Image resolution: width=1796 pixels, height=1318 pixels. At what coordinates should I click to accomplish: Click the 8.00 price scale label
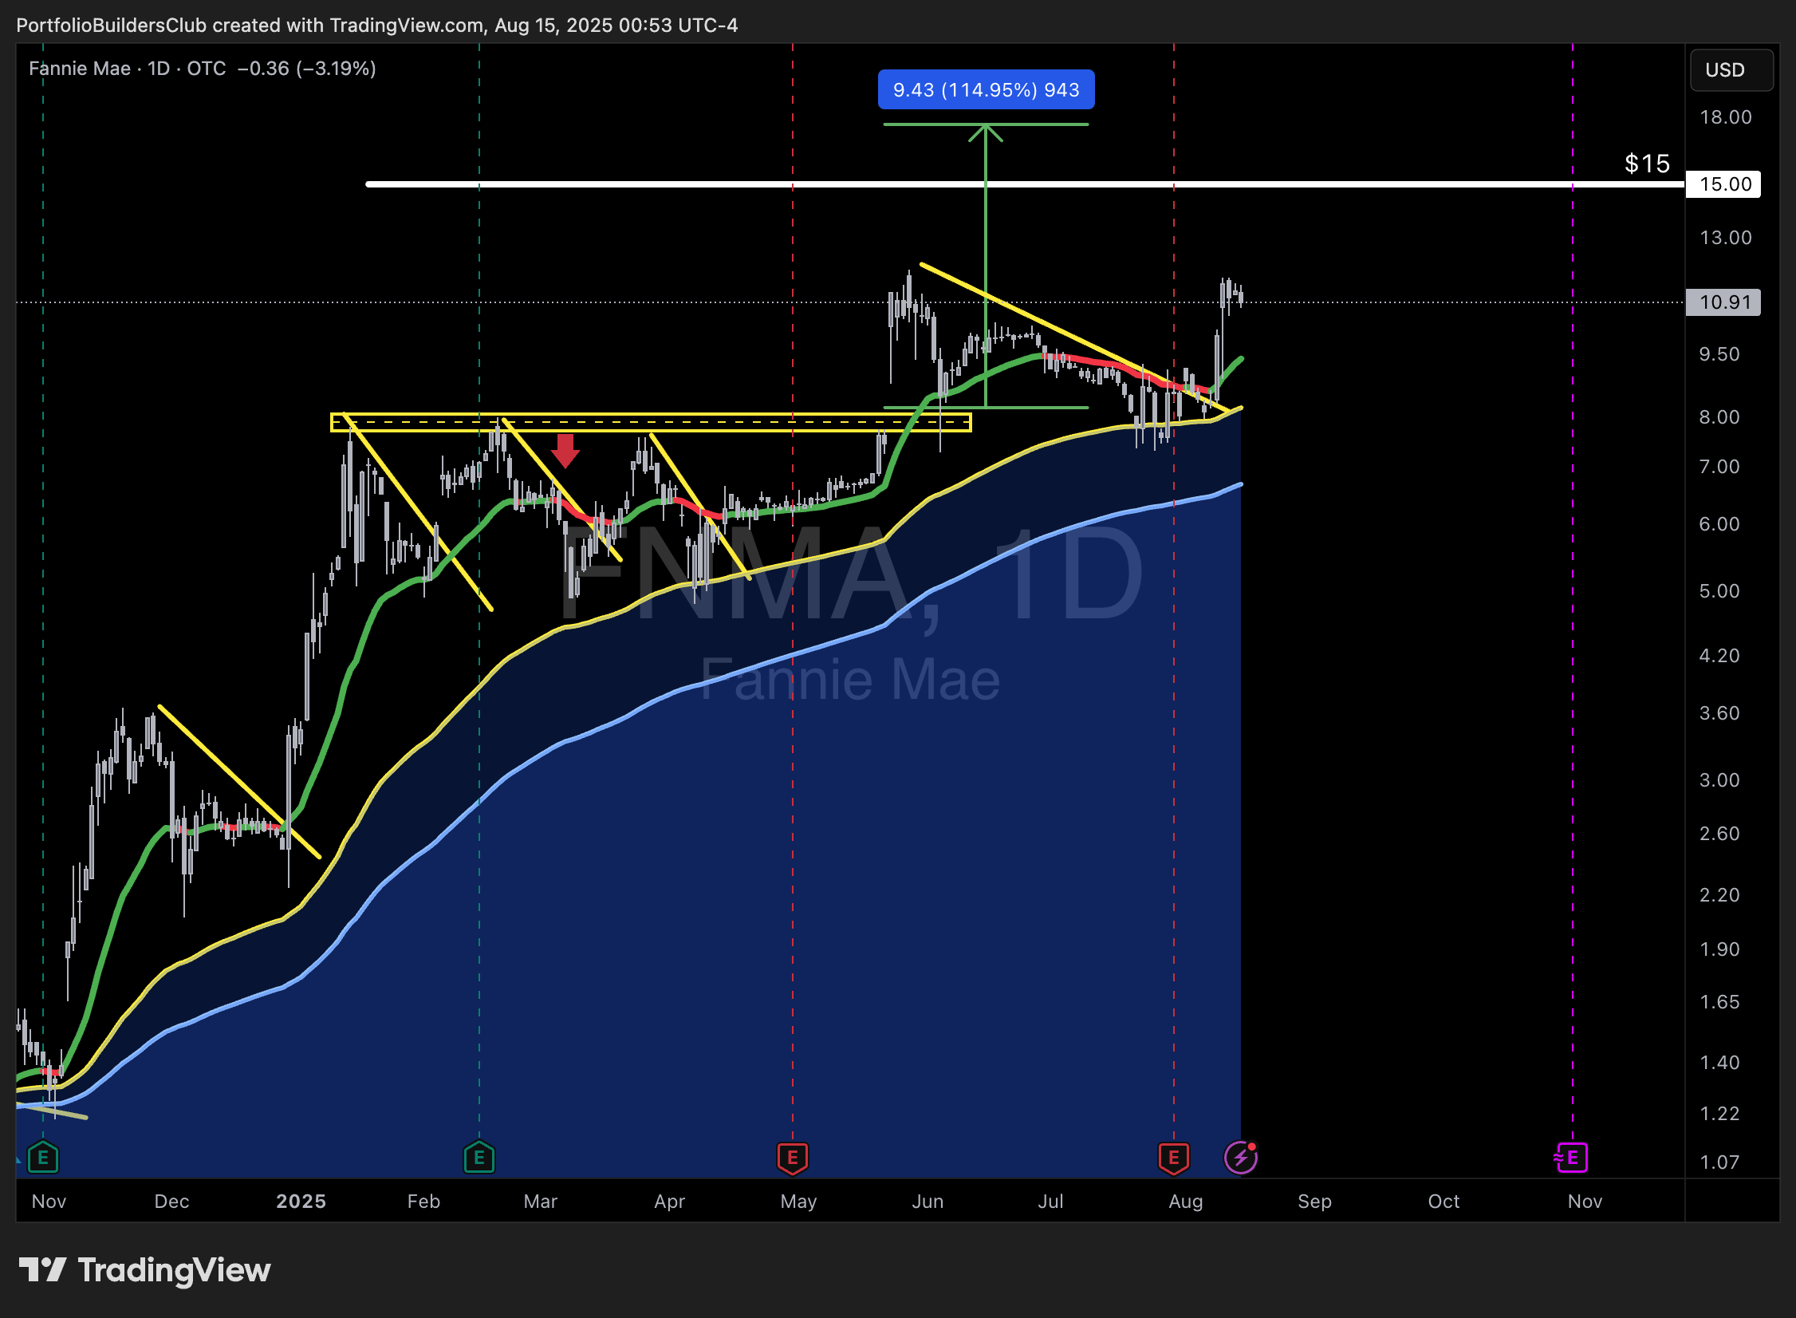click(1719, 417)
